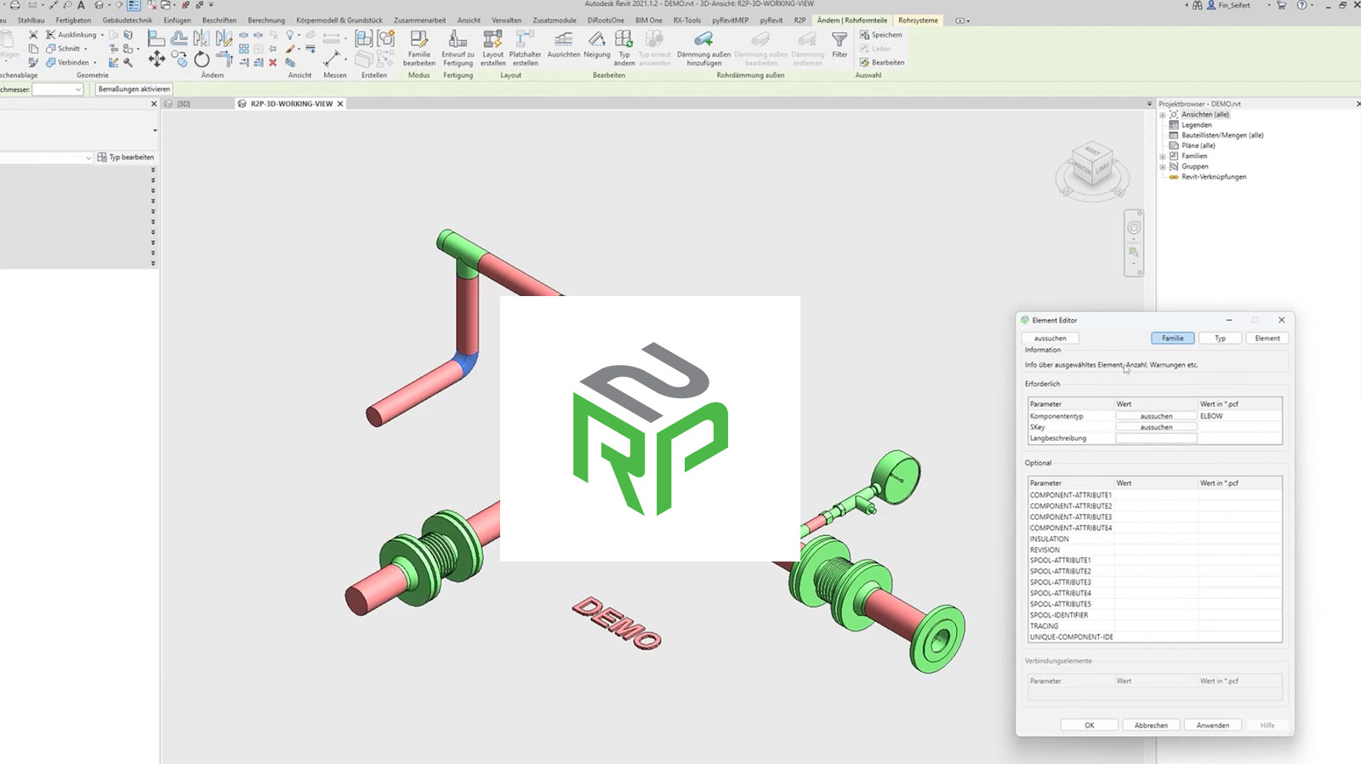This screenshot has width=1361, height=764.
Task: Switch Element Editor to Familie mode
Action: pos(1172,339)
